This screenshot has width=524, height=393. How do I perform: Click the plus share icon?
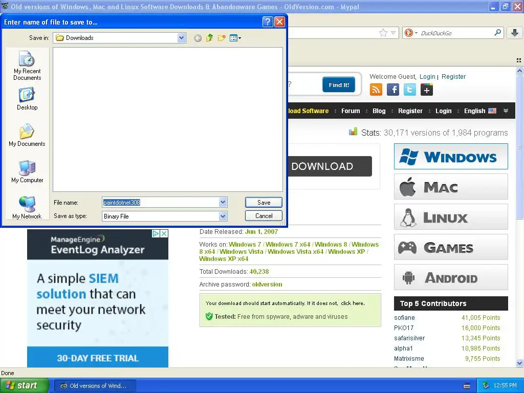[x=426, y=90]
